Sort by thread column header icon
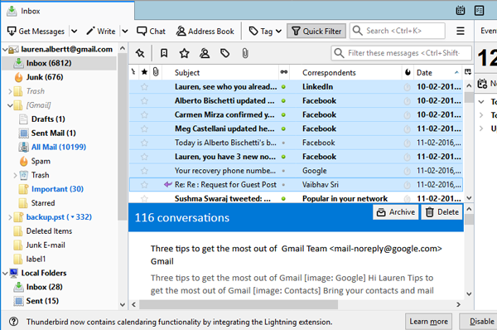This screenshot has width=497, height=330. pyautogui.click(x=133, y=72)
